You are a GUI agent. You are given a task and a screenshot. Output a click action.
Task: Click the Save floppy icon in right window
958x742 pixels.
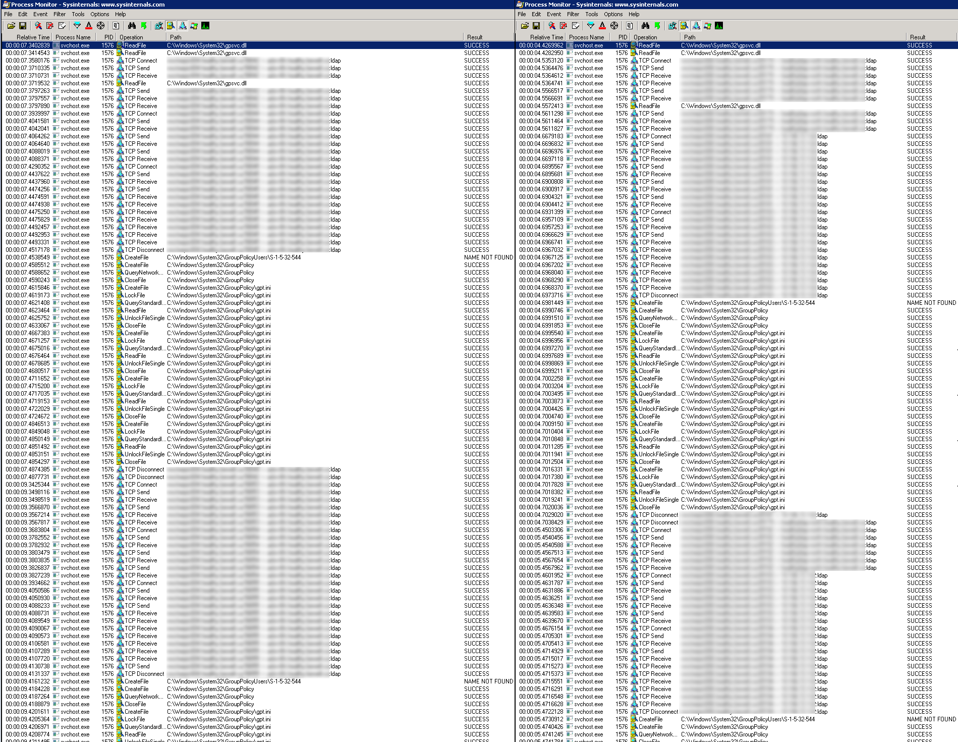point(536,26)
